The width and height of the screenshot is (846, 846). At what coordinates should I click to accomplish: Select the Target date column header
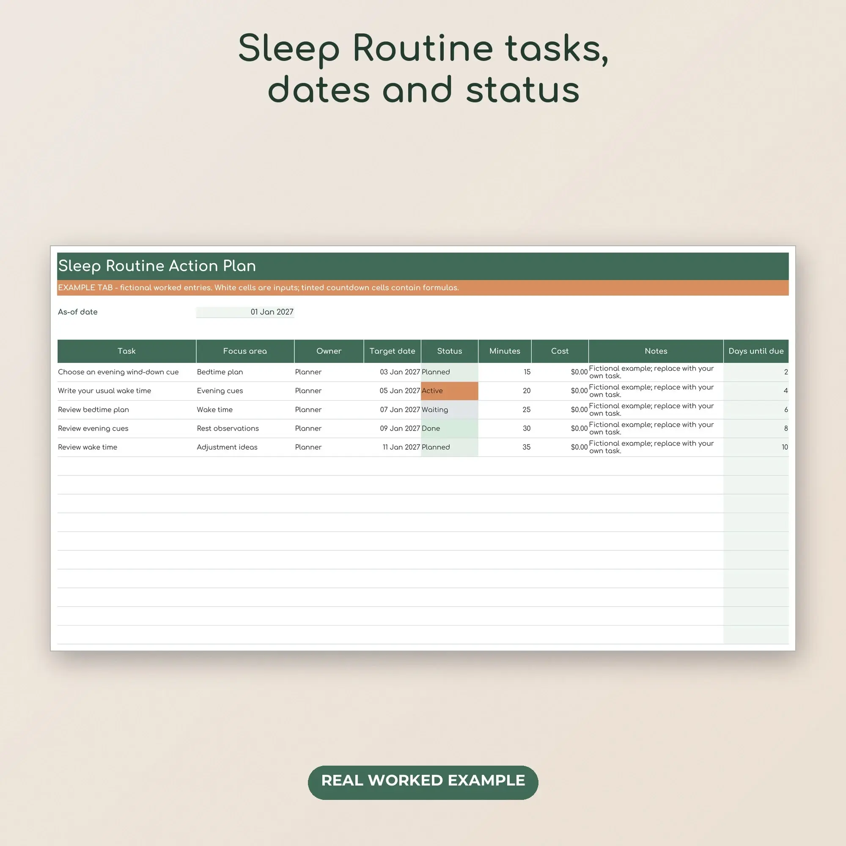click(393, 351)
